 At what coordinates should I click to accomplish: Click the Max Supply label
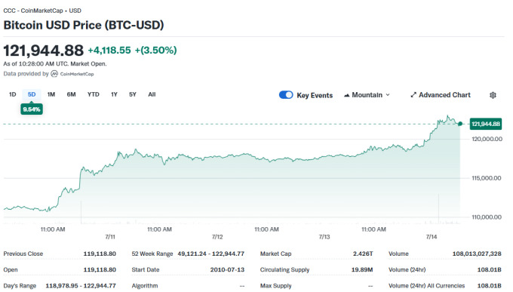(x=276, y=286)
